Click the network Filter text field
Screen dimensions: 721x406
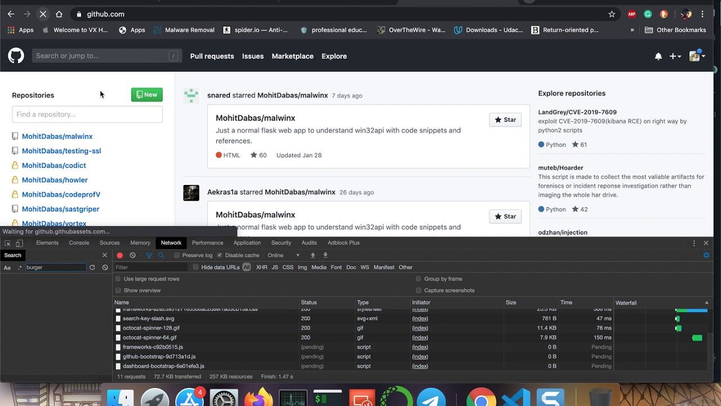(x=151, y=267)
